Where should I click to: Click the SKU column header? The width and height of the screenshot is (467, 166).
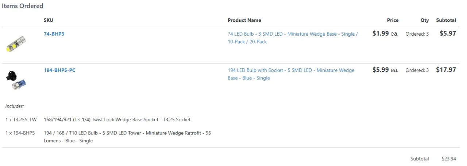point(48,20)
